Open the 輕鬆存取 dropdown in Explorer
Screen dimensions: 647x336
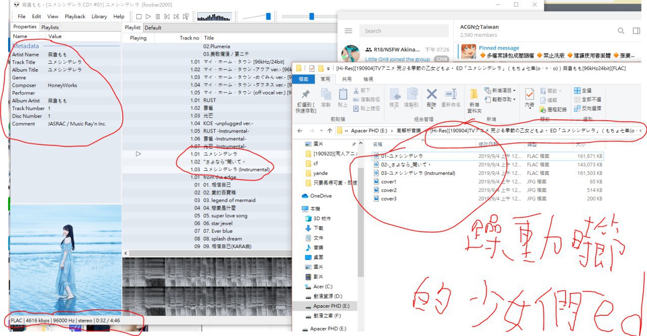[500, 99]
